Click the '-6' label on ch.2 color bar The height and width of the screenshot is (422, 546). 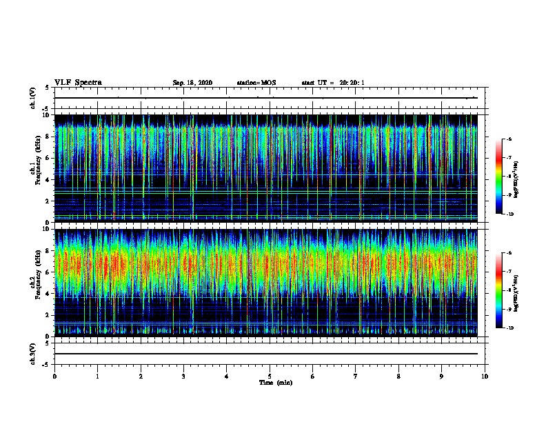(509, 253)
